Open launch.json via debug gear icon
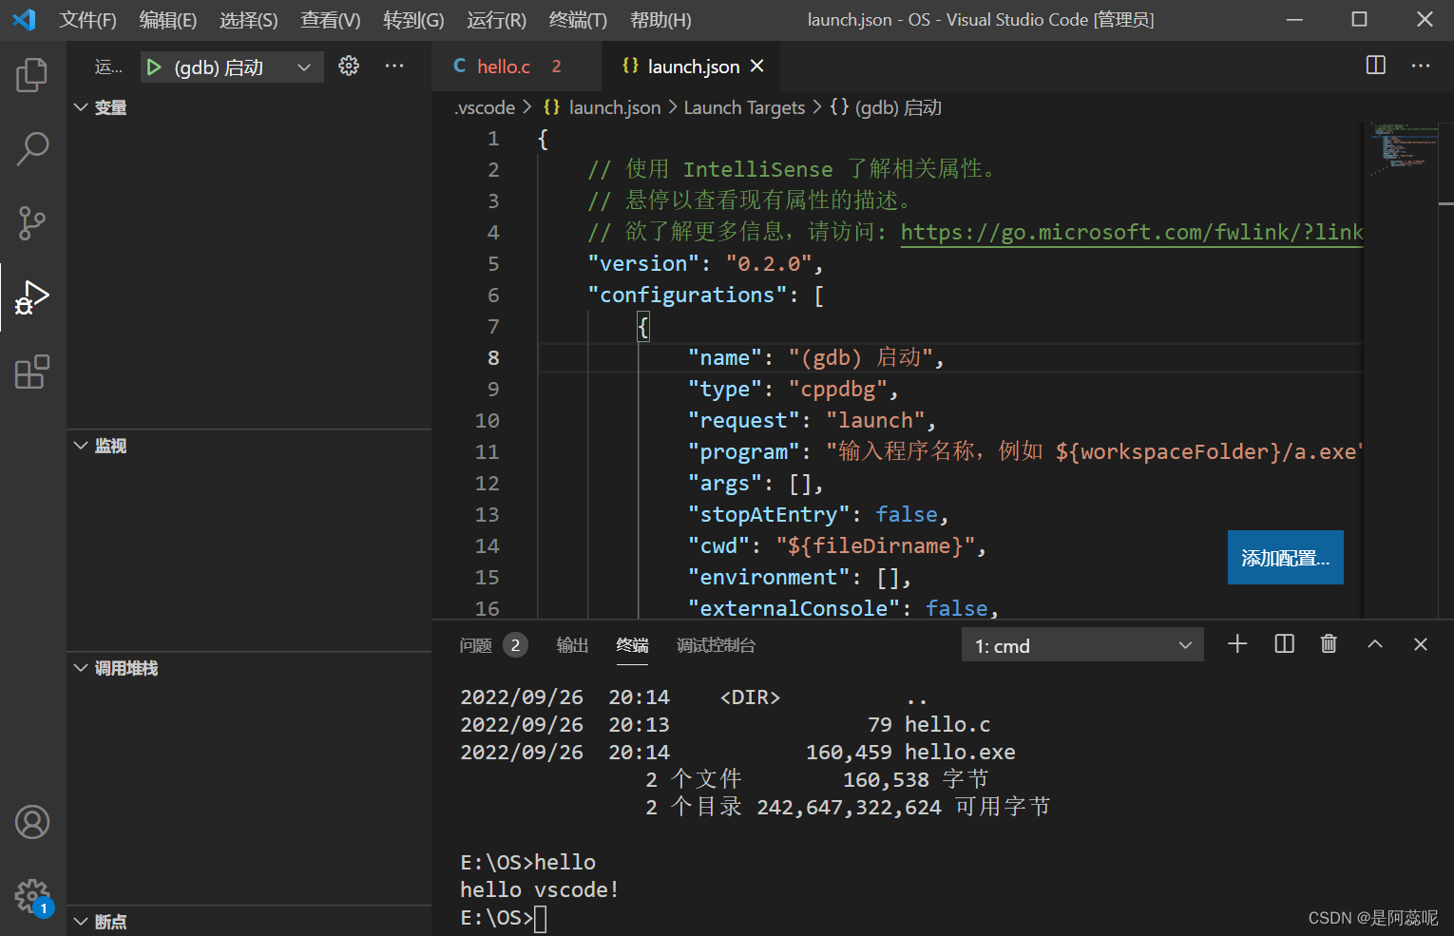 (349, 66)
